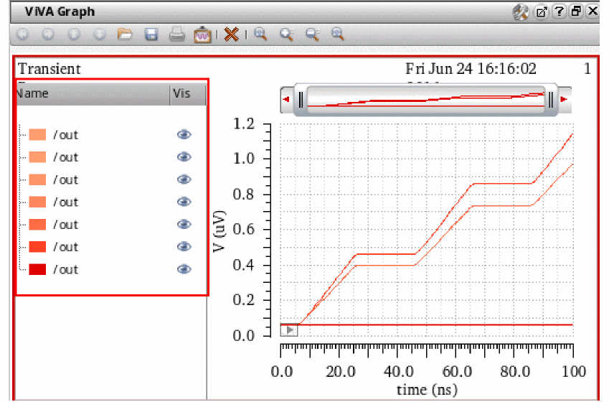
Task: Click the first greyed round navigation button
Action: tap(22, 34)
